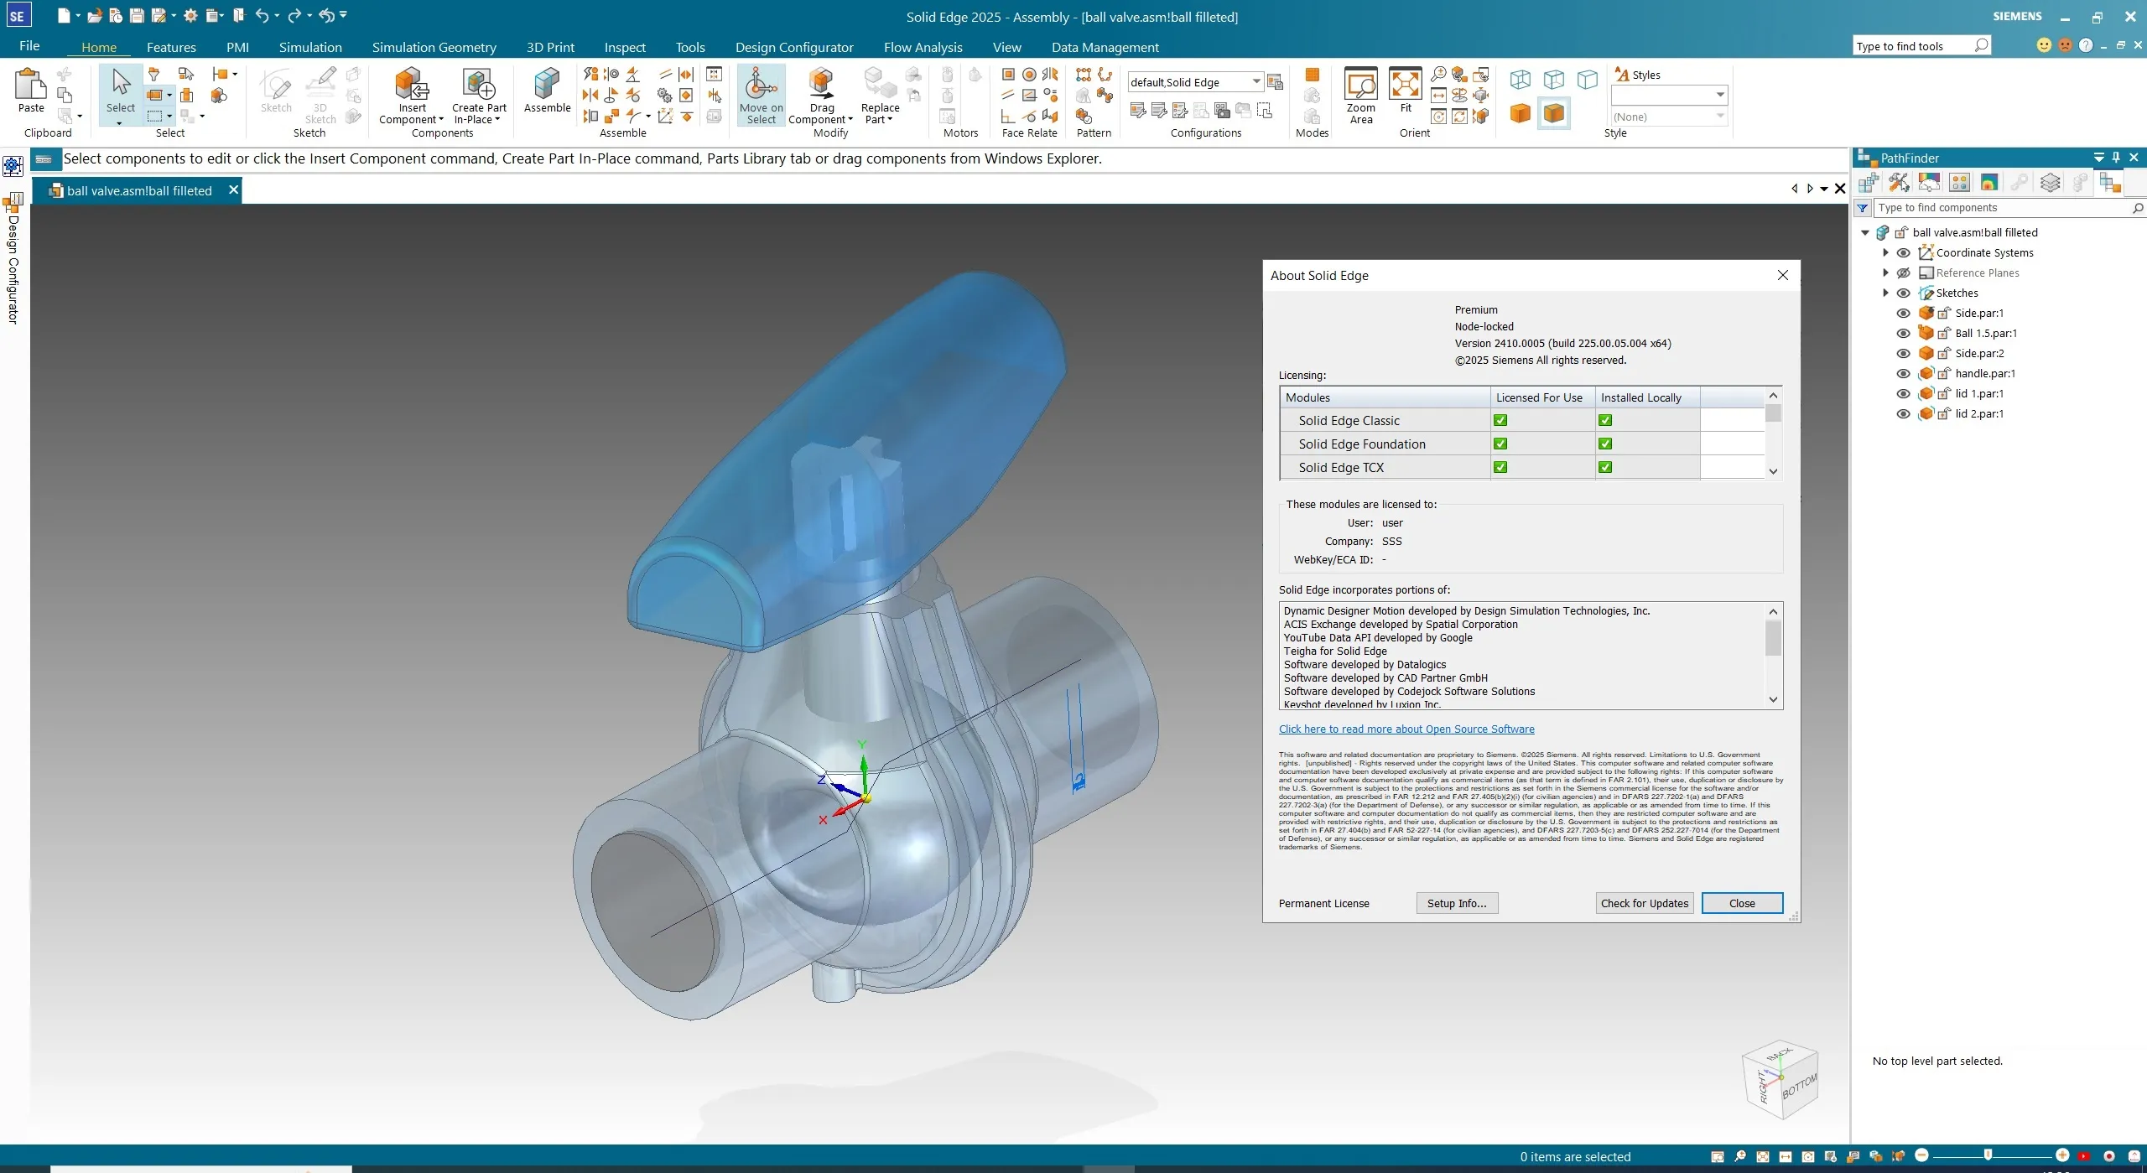
Task: Click the Modules list down scroll arrow
Action: point(1773,471)
